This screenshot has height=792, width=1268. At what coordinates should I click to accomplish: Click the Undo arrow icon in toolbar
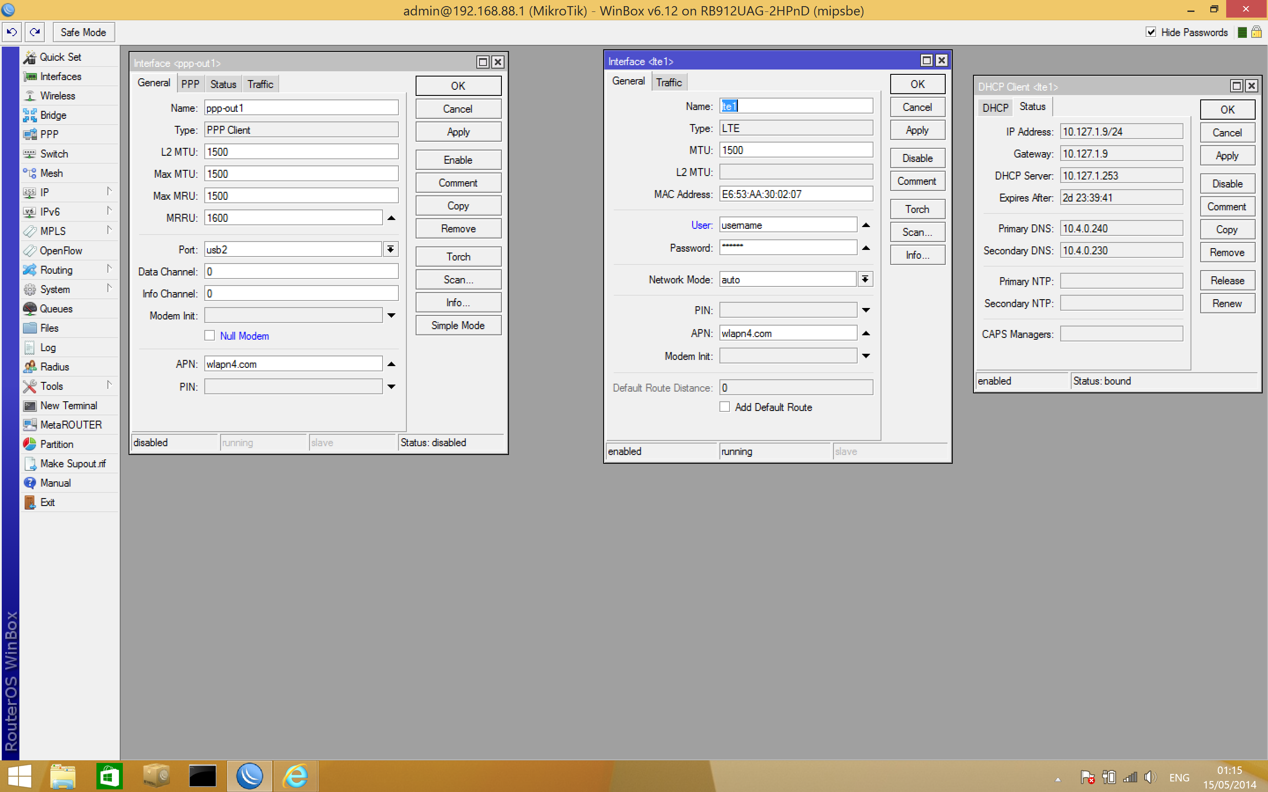click(11, 32)
